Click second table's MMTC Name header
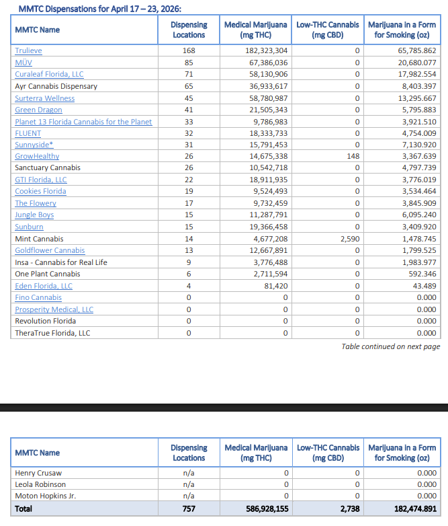 (38, 453)
